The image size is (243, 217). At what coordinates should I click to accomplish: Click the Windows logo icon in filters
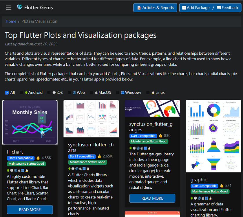click(123, 93)
